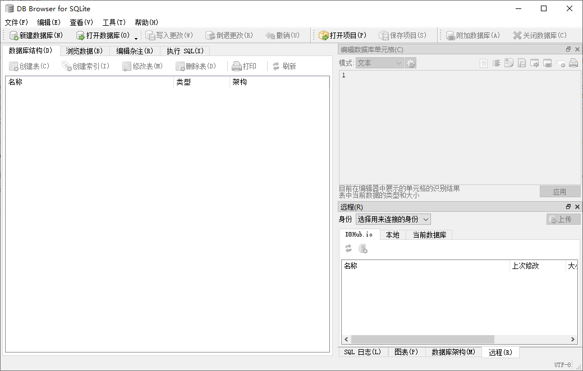
Task: Close the 远程 panel with its X icon
Action: 577,207
